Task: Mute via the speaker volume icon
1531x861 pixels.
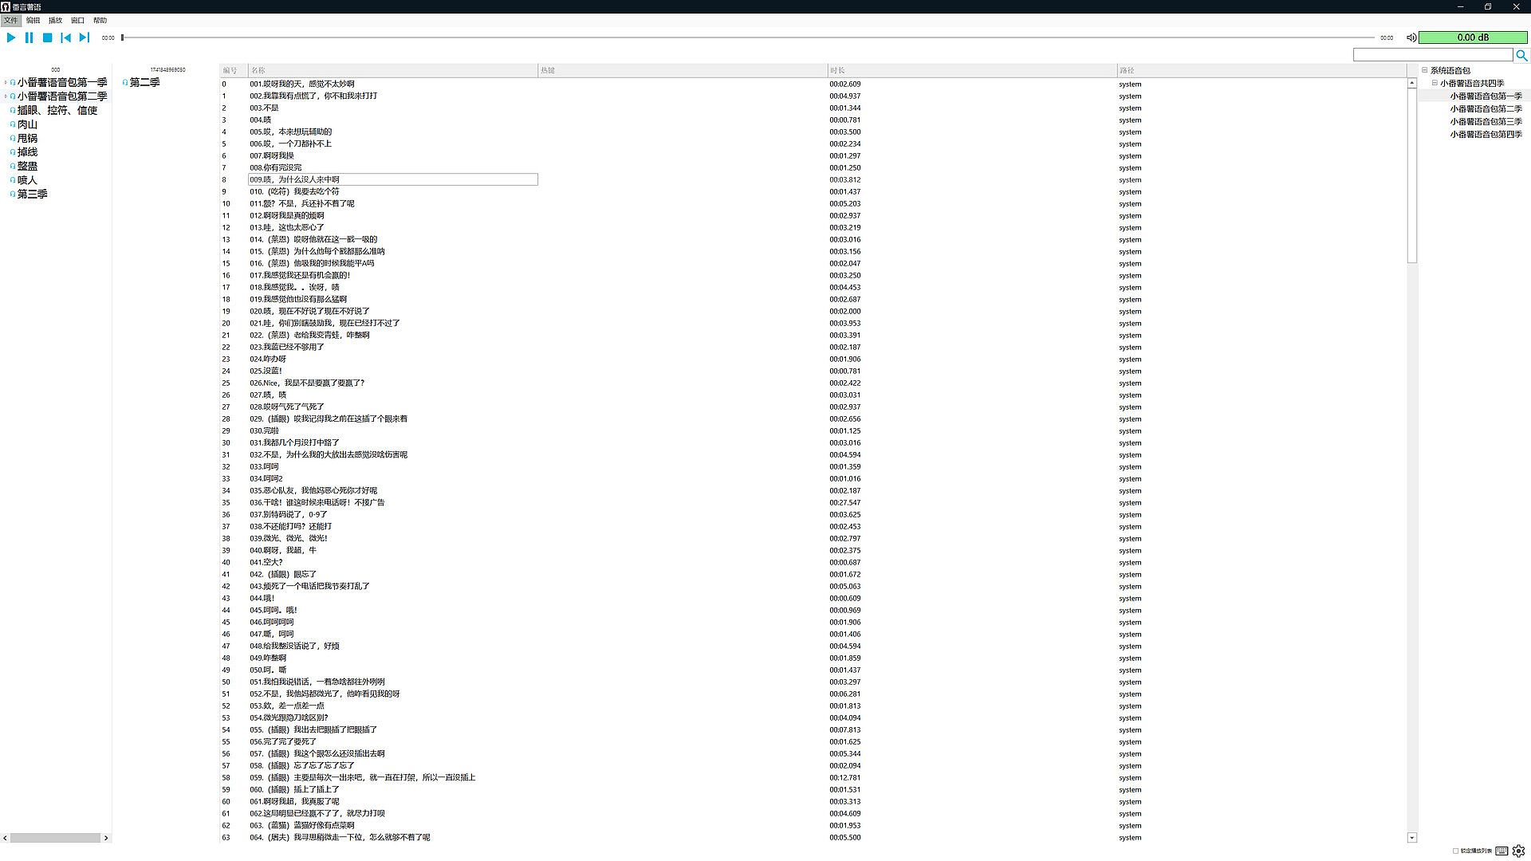Action: pyautogui.click(x=1411, y=37)
